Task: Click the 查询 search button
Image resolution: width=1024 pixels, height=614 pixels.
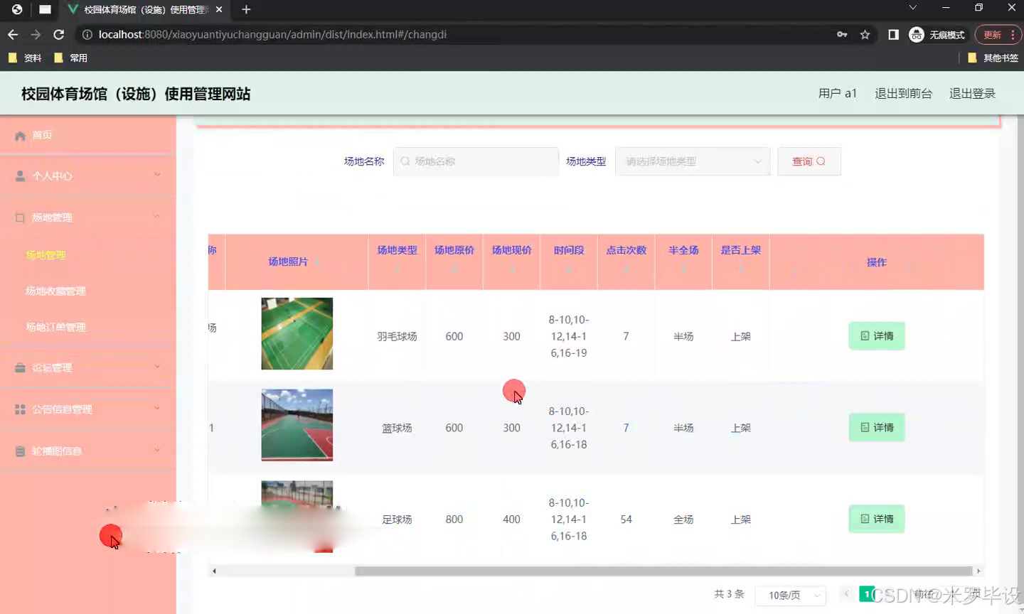Action: point(809,161)
